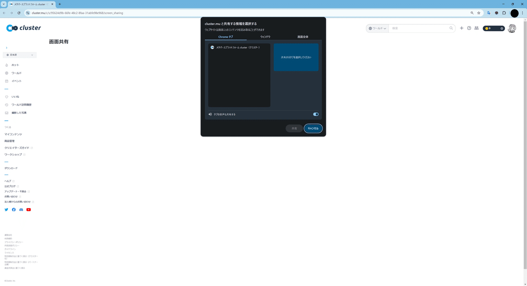Image resolution: width=527 pixels, height=286 pixels.
Task: Open the 日本語 language dropdown
Action: click(20, 55)
